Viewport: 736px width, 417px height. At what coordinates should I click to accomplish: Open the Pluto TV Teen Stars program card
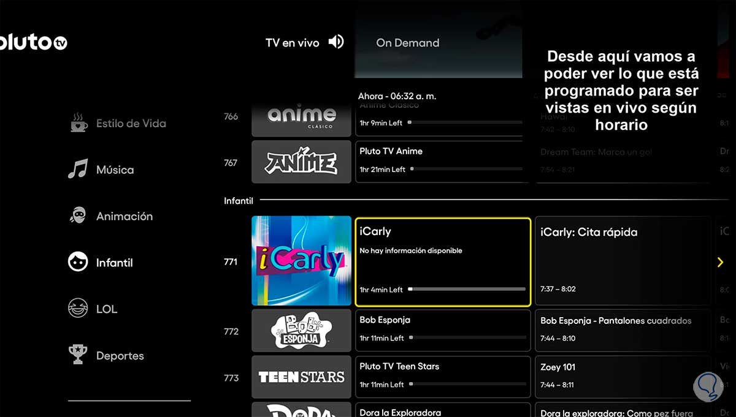443,377
